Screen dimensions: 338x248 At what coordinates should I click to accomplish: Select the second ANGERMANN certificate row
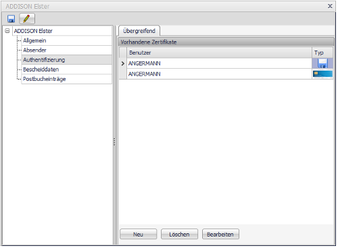click(226, 74)
